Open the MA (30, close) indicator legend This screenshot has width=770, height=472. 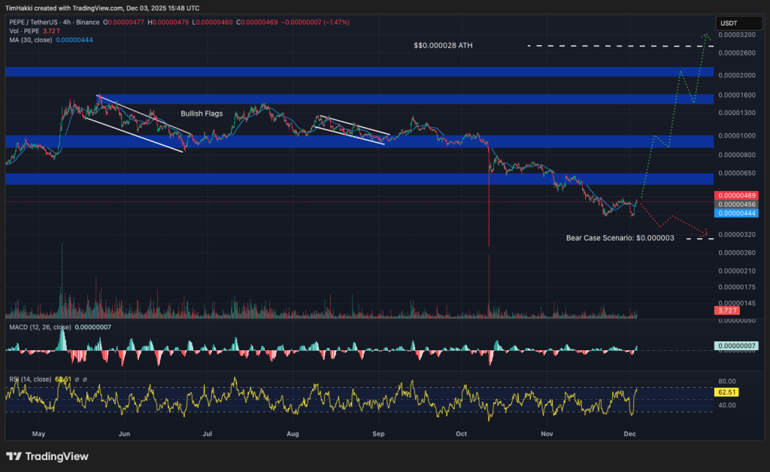(30, 39)
